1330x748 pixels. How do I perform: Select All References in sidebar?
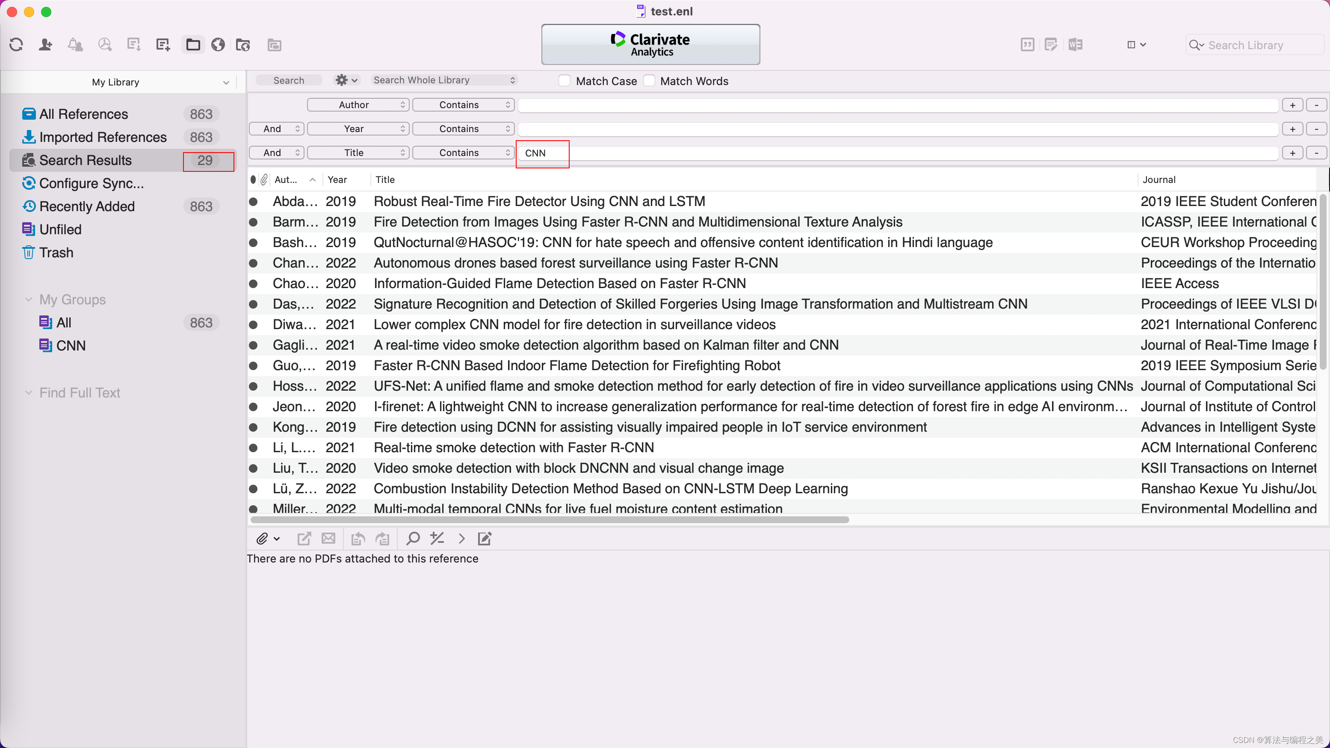tap(84, 114)
